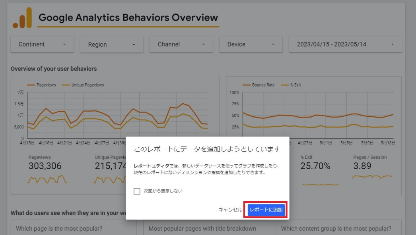Viewport: 416px width, 235px height.
Task: Click 'Which content group is the most popular?'
Action: tap(336, 229)
